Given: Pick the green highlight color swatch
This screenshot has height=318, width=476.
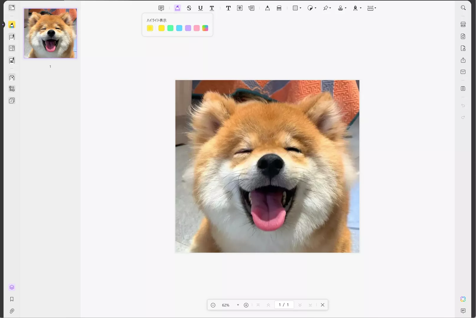Looking at the screenshot, I should pyautogui.click(x=170, y=28).
